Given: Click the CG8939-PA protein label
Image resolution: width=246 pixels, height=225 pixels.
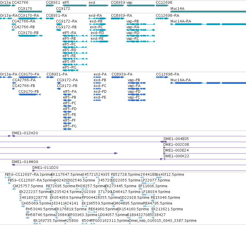Looking at the screenshot, I should pyautogui.click(x=122, y=74).
